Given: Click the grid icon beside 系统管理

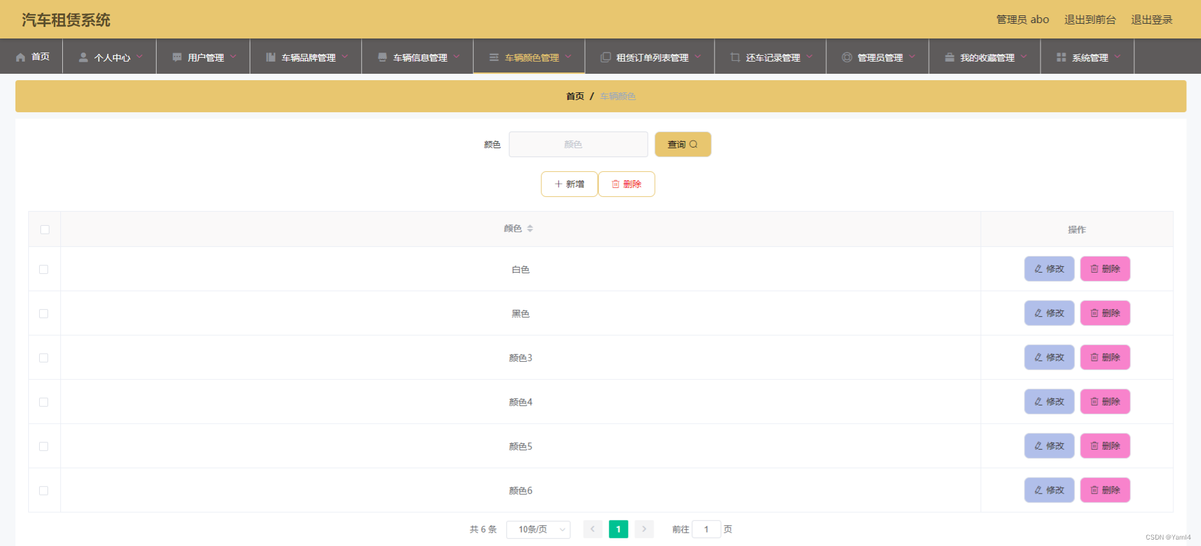Looking at the screenshot, I should (x=1061, y=57).
